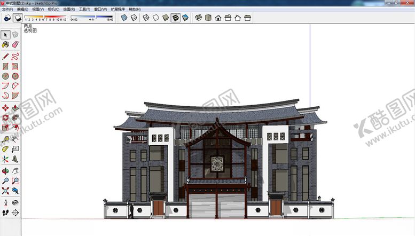415x236 pixels.
Task: Select the arrow Select tool
Action: pos(5,35)
